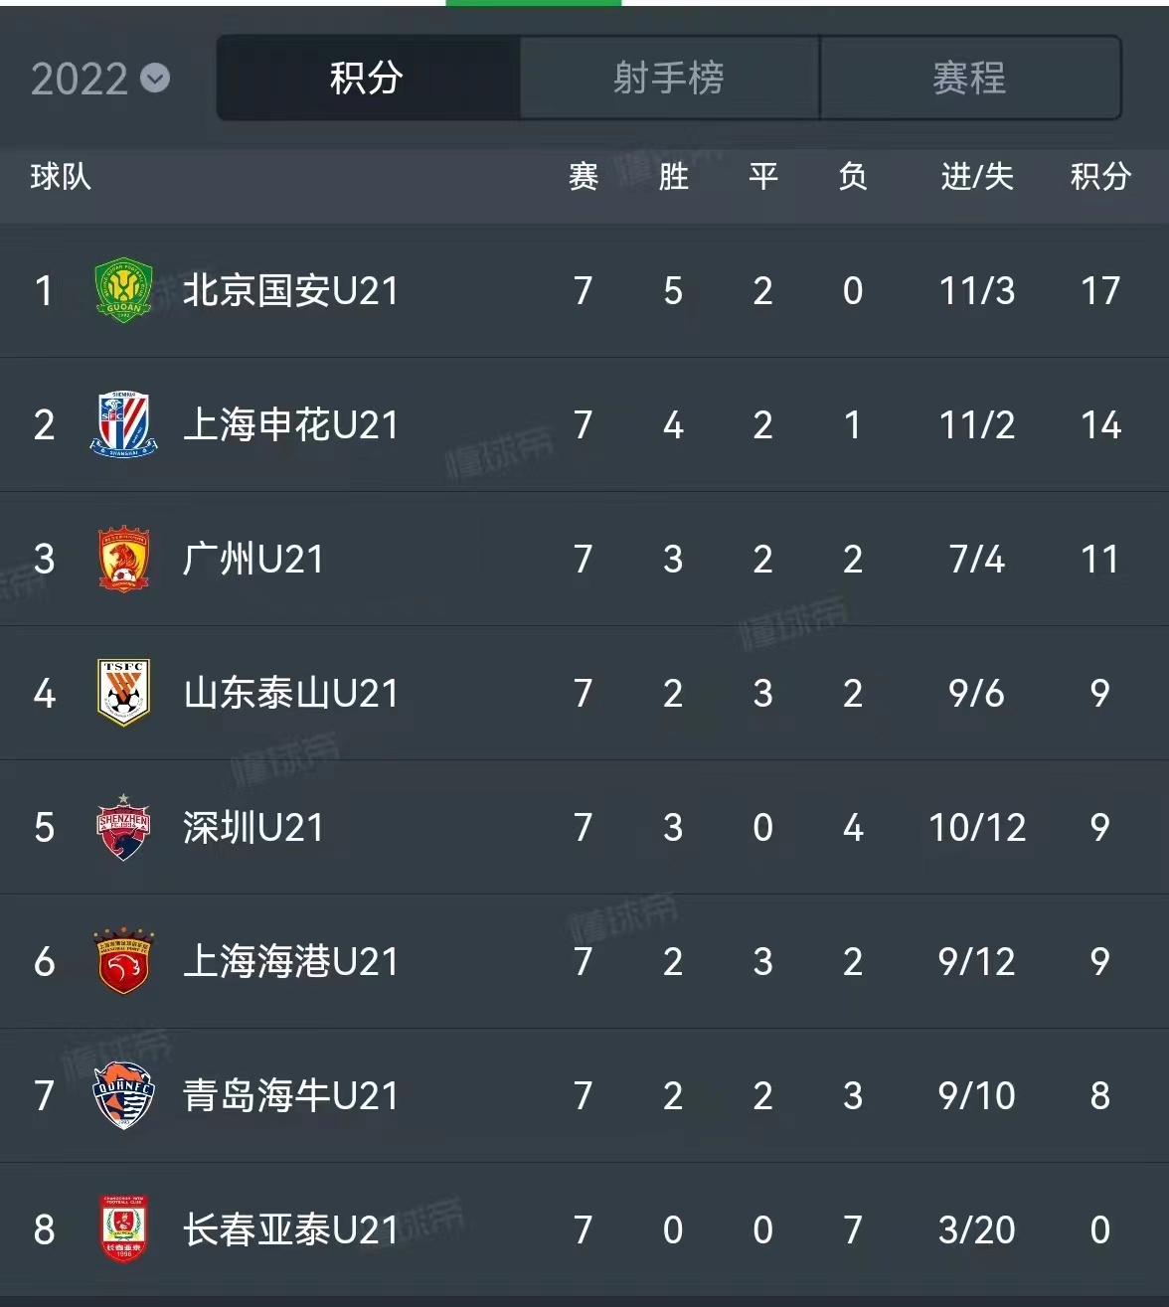Collapse the season picker next to 2022
1169x1307 pixels.
(x=154, y=79)
